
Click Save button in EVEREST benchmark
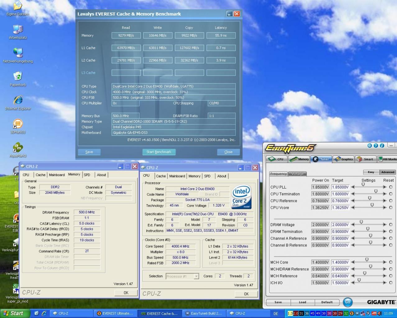tap(89, 152)
